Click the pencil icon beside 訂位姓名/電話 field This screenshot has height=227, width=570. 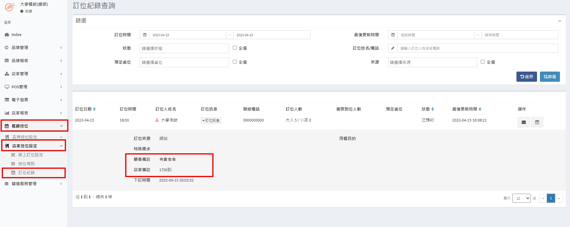(393, 48)
